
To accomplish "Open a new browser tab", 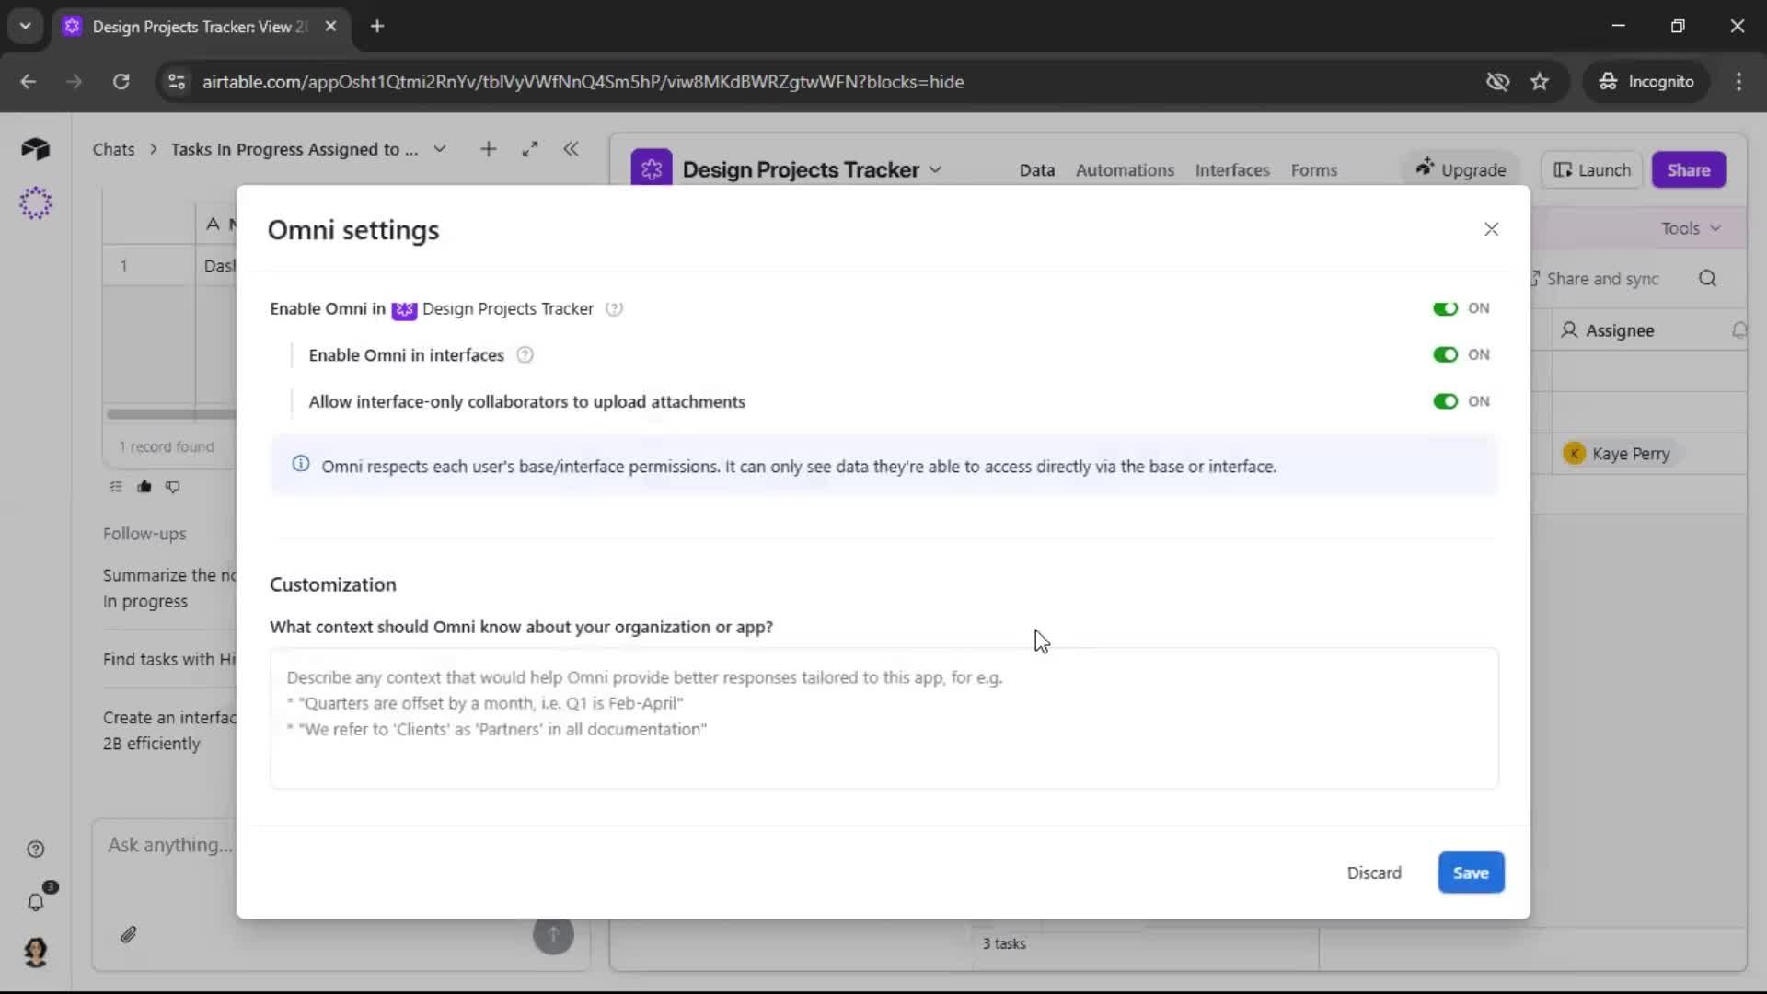I will point(377,27).
